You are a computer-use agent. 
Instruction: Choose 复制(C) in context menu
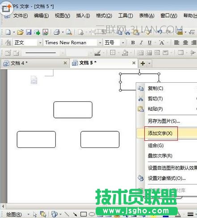click(167, 88)
